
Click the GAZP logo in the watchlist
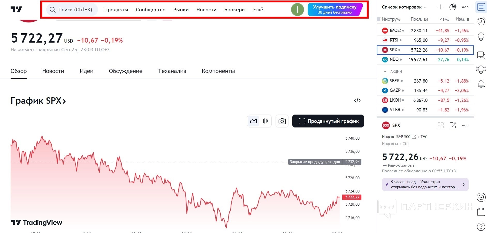(385, 91)
